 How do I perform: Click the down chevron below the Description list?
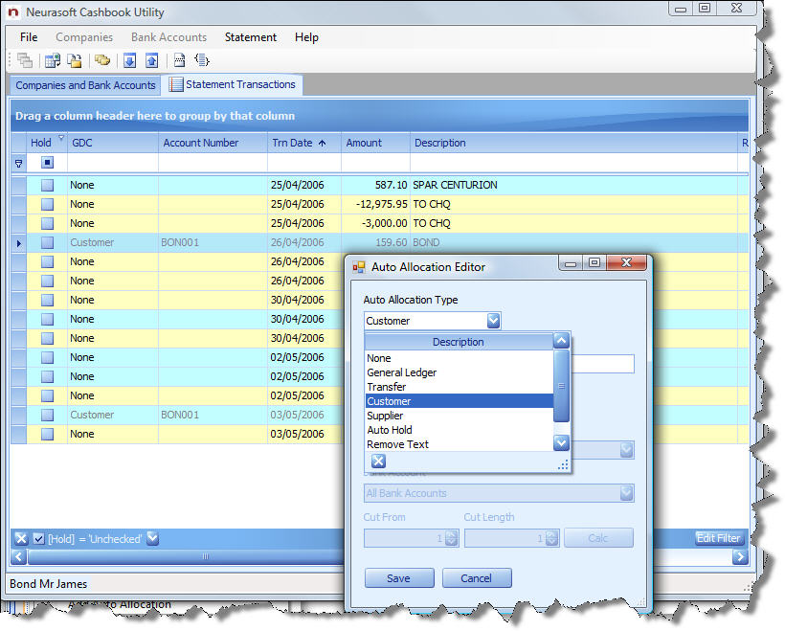click(561, 442)
